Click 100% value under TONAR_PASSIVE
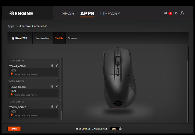This screenshot has width=195, height=135. tap(13, 91)
